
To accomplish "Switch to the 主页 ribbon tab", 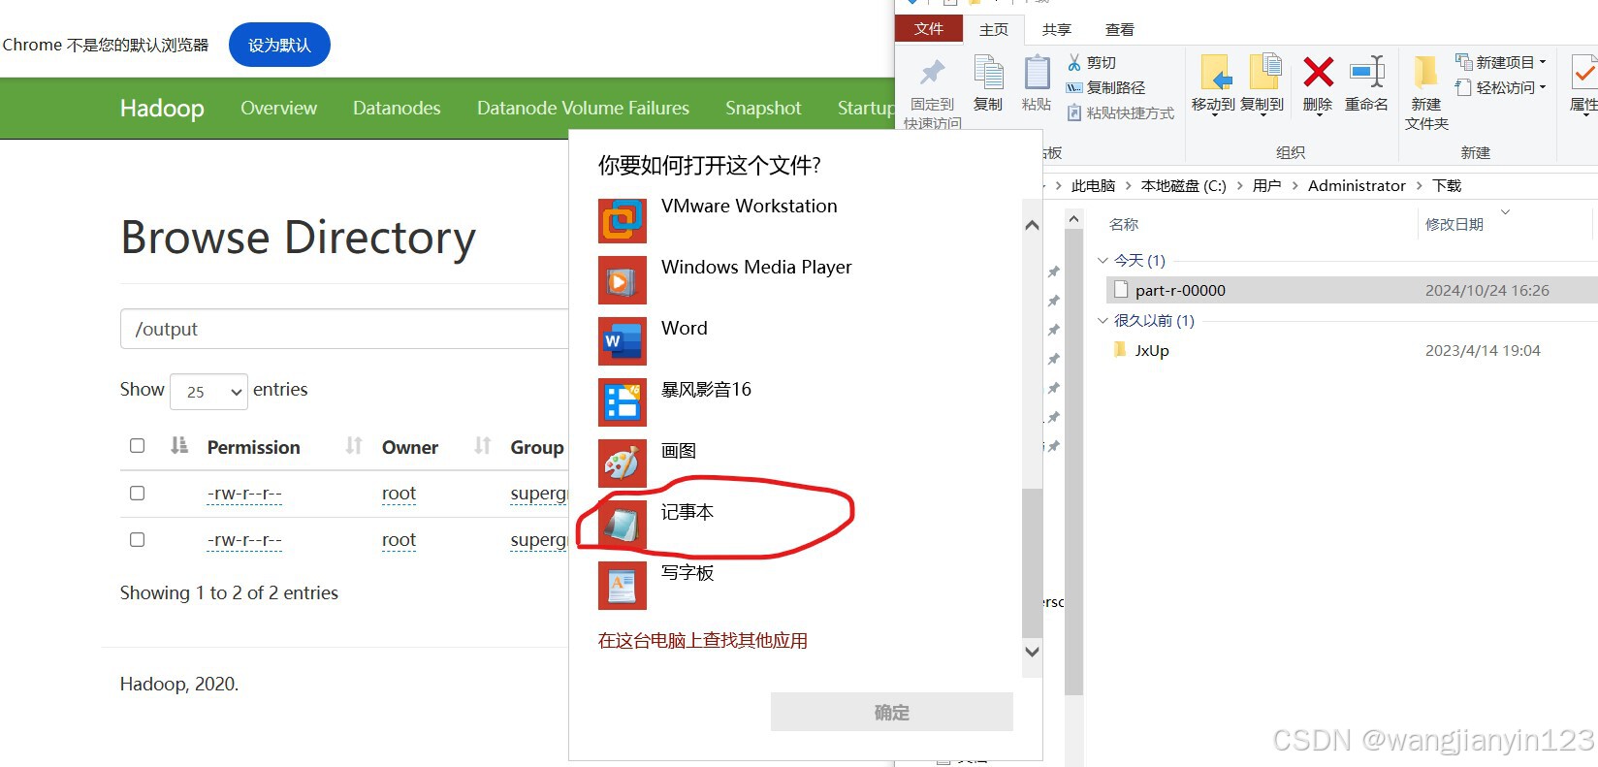I will tap(994, 30).
